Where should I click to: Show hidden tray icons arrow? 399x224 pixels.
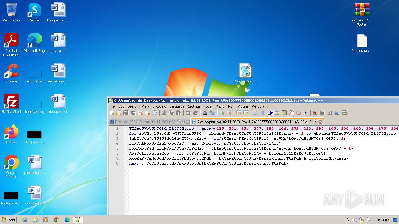(x=348, y=220)
